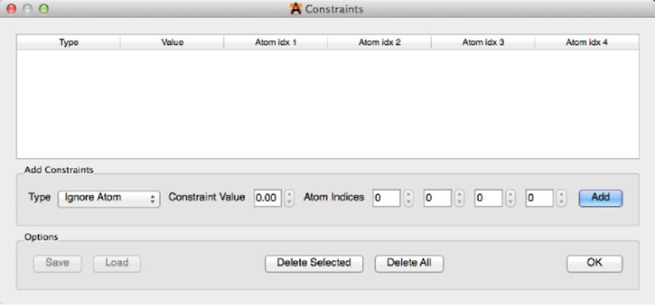Click the fourth Atom Indices stepper
This screenshot has width=655, height=305.
(x=561, y=198)
